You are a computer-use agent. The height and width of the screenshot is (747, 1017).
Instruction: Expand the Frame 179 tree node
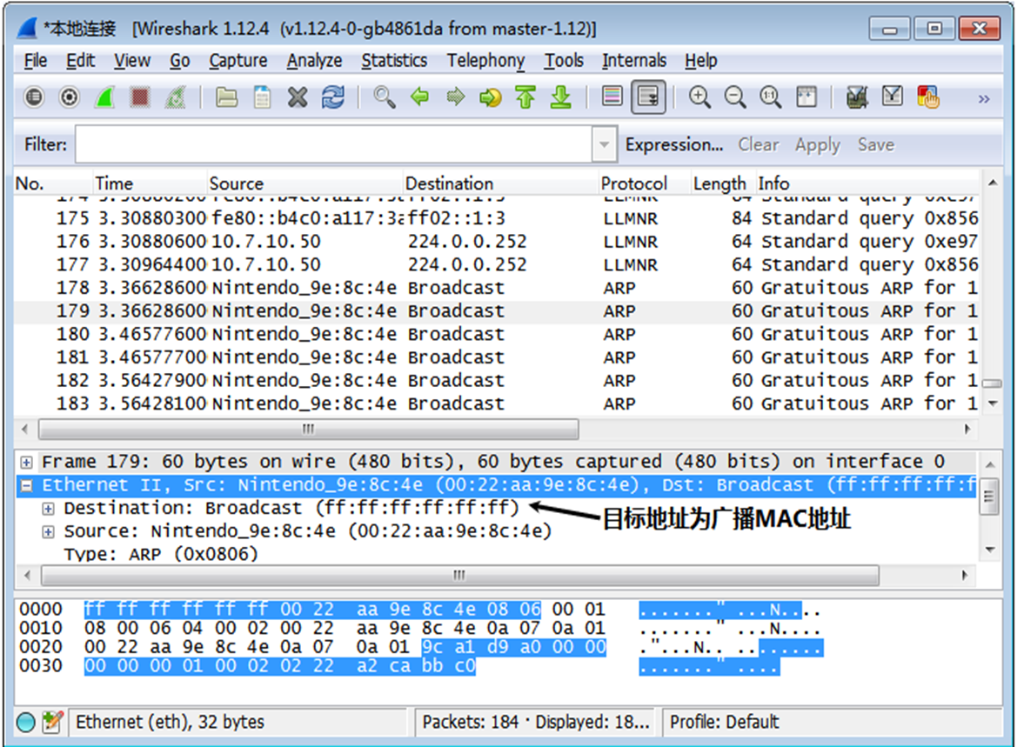coord(26,463)
